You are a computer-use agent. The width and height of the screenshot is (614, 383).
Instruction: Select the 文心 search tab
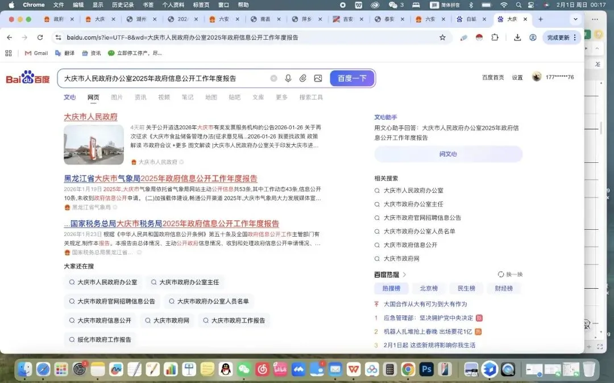pos(70,98)
